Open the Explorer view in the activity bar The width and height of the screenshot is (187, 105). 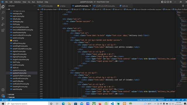pyautogui.click(x=3, y=7)
